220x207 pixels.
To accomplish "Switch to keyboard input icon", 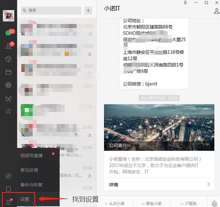I will (214, 203).
